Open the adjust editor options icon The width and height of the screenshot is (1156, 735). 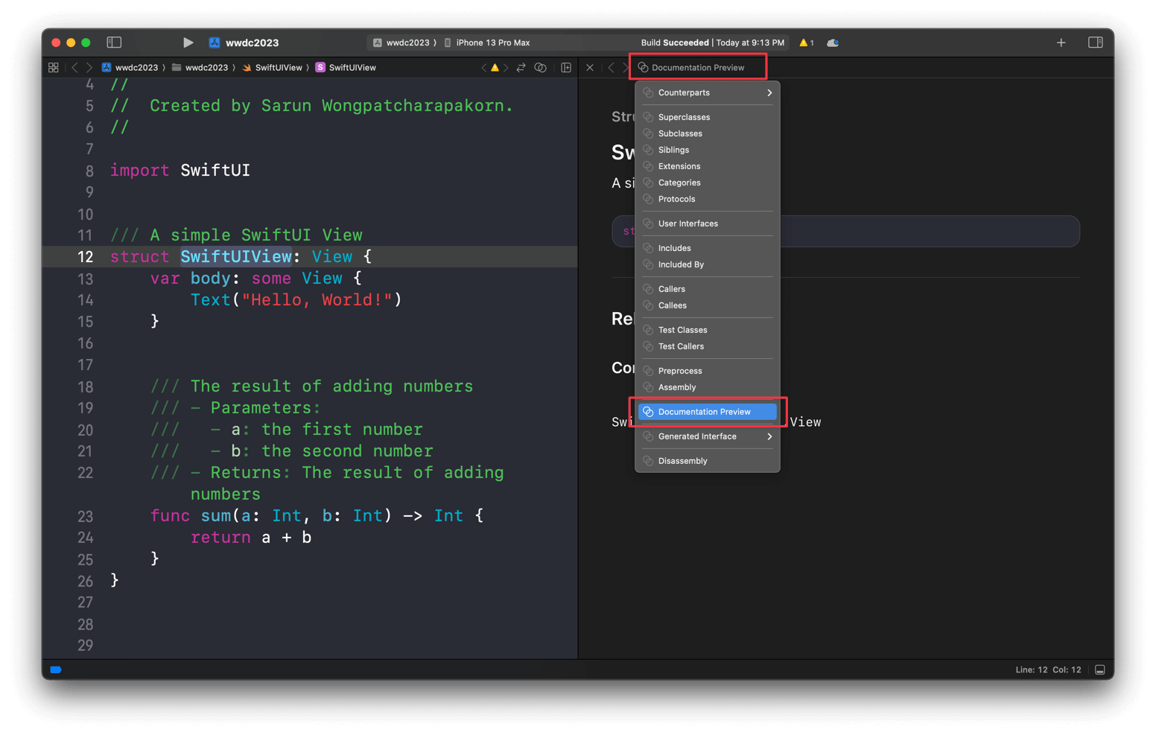tap(541, 67)
